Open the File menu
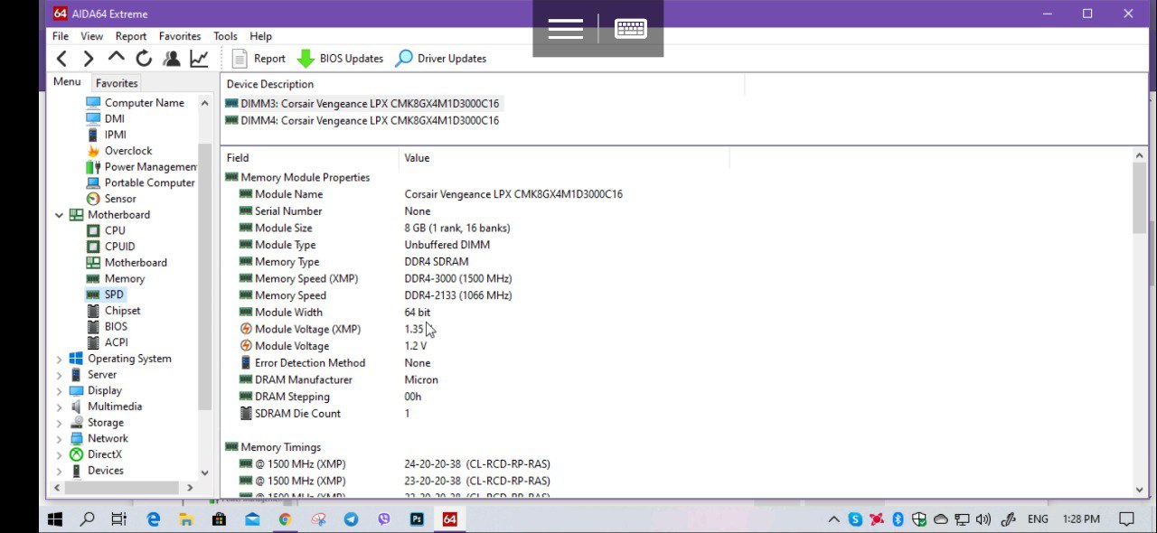Screen dimensions: 1157x533 coord(61,36)
